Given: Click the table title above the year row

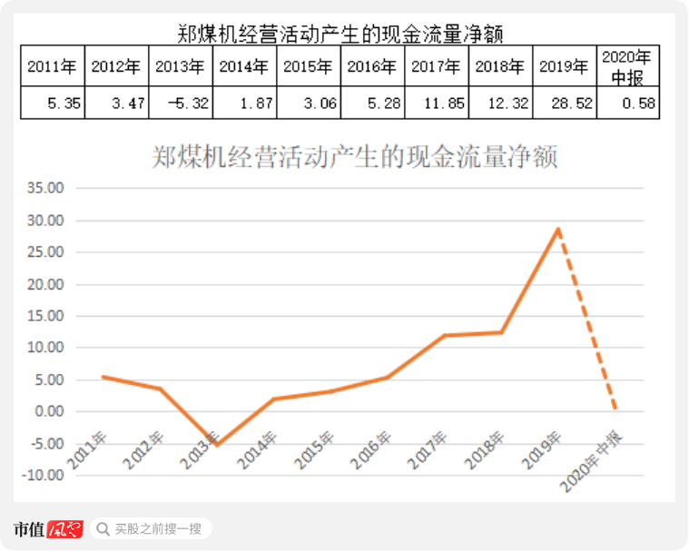Looking at the screenshot, I should tap(340, 34).
